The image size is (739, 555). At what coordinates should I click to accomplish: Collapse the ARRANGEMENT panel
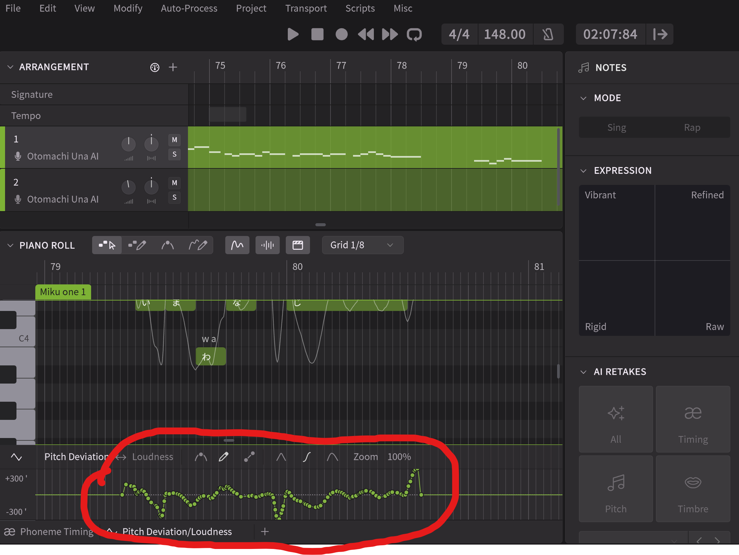(10, 67)
